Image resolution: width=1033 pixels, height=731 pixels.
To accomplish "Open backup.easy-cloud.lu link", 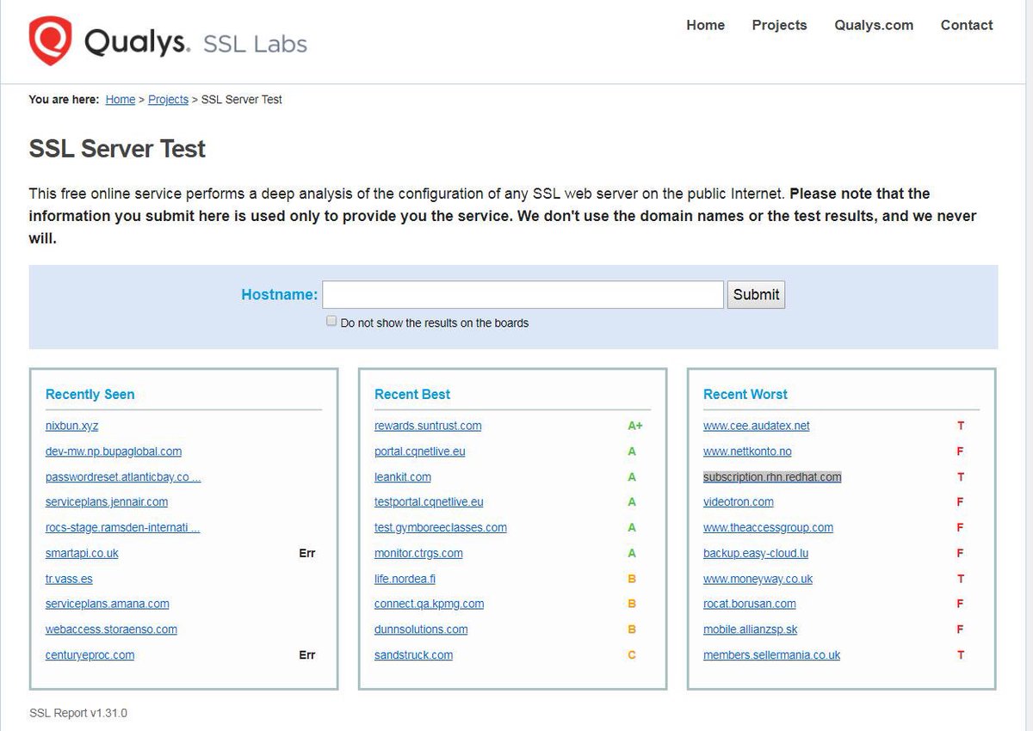I will [x=756, y=553].
